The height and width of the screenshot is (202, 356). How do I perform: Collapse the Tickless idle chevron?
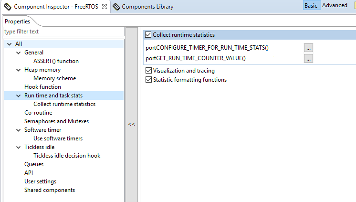19,147
